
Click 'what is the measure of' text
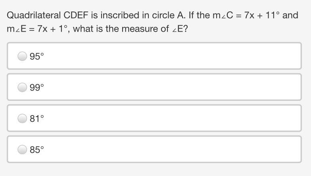[x=121, y=29]
